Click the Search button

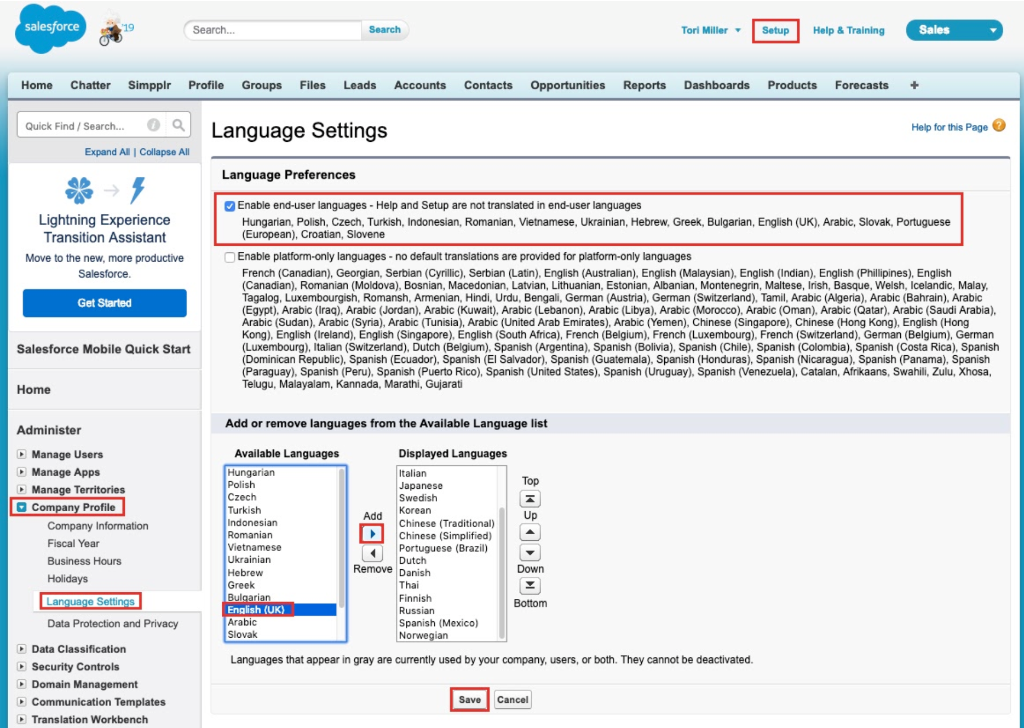coord(384,30)
